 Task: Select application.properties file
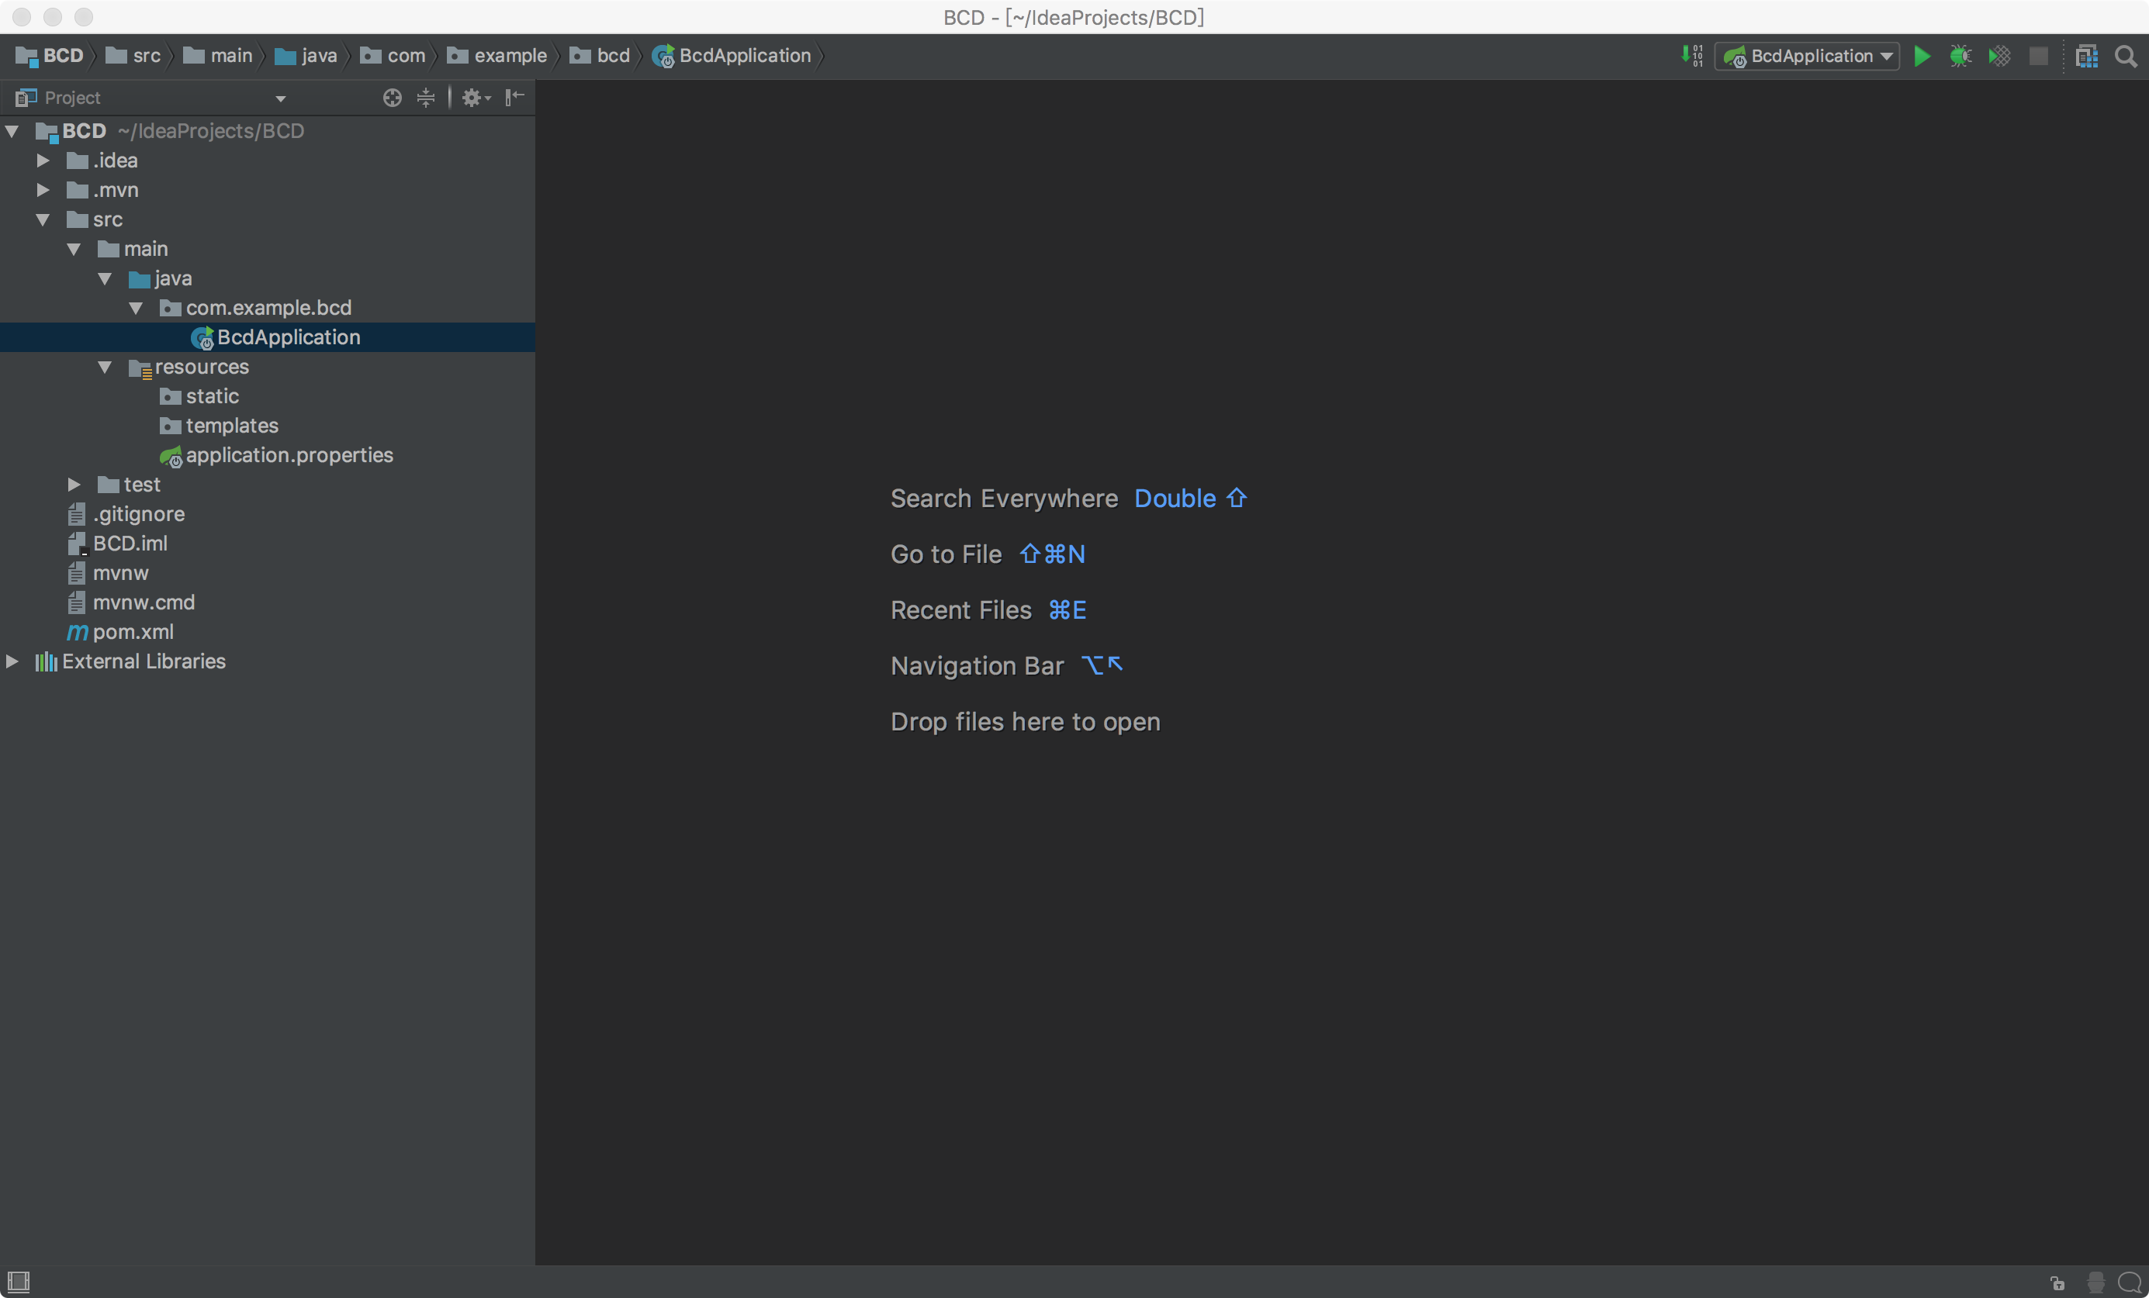pyautogui.click(x=289, y=455)
